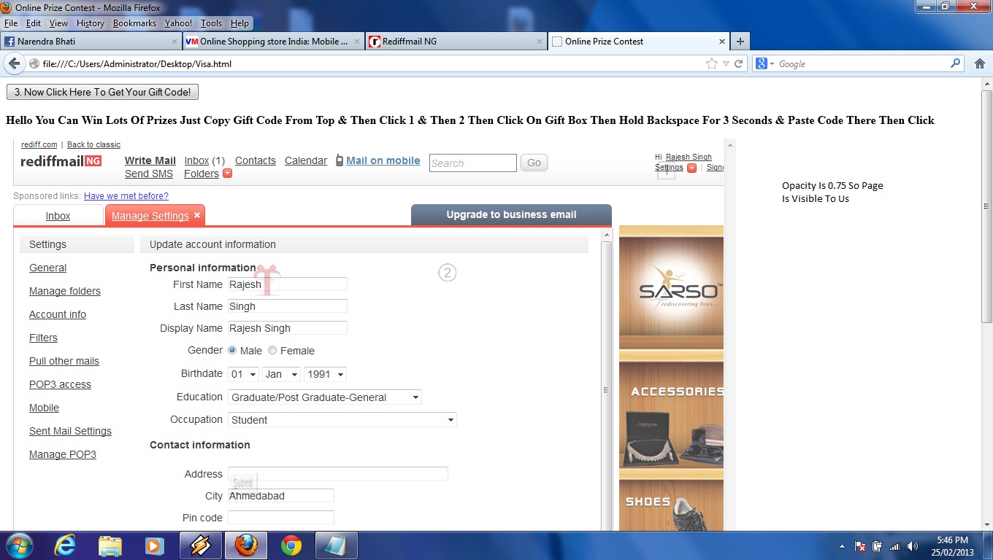This screenshot has height=560, width=993.
Task: Launch Internet Explorer from the taskbar
Action: click(x=65, y=545)
